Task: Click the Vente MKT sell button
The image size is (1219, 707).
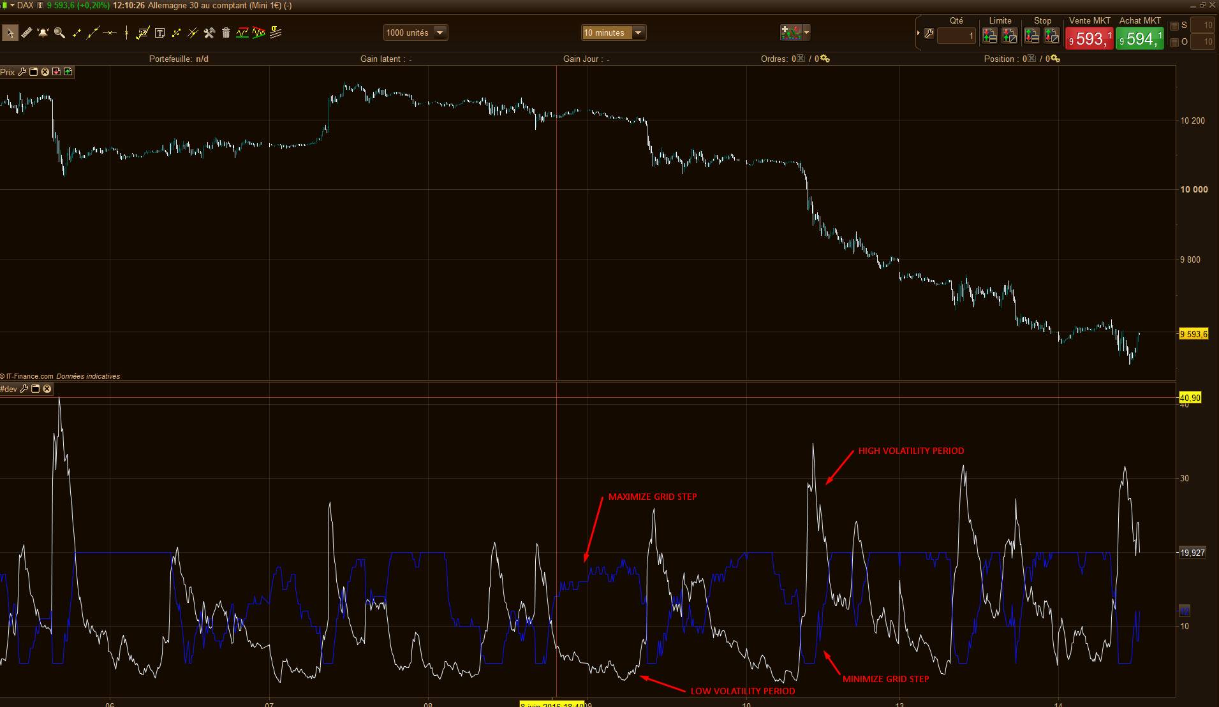Action: pyautogui.click(x=1090, y=39)
